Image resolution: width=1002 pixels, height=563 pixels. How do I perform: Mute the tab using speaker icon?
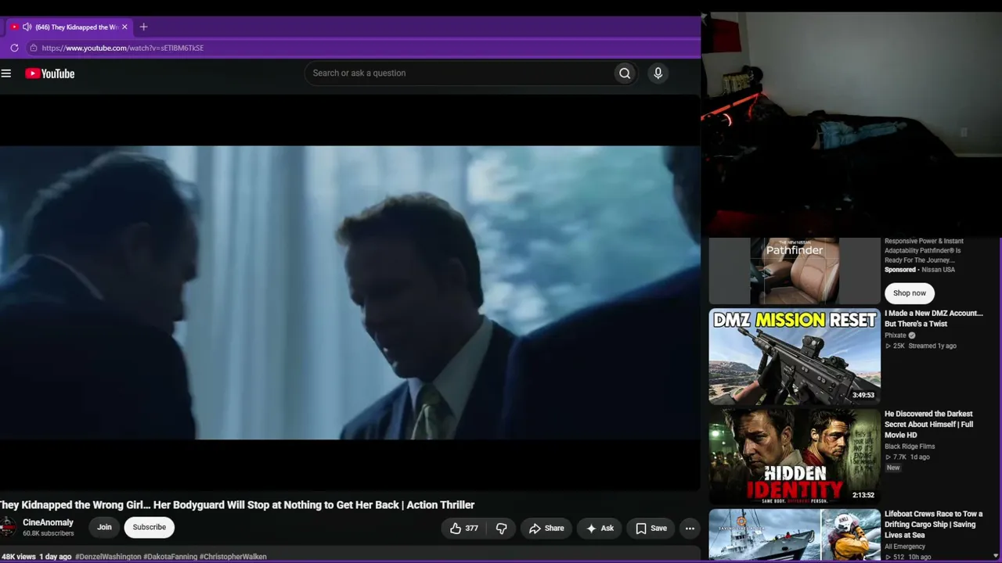(27, 27)
